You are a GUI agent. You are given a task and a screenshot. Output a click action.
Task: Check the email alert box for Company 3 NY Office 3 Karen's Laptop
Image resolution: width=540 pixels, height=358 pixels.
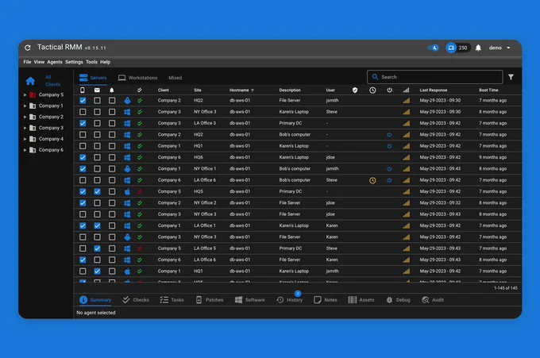click(97, 112)
